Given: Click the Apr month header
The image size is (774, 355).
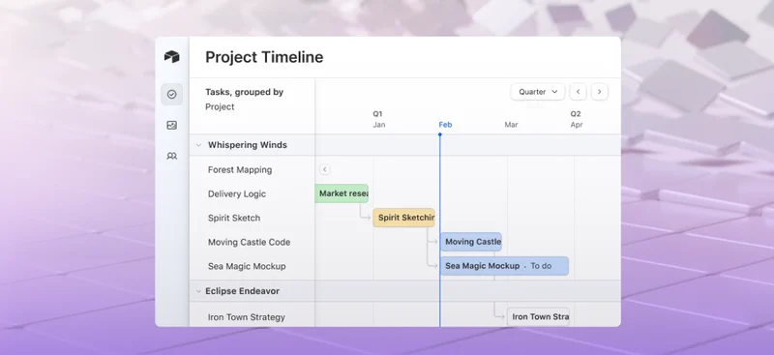Looking at the screenshot, I should 577,125.
